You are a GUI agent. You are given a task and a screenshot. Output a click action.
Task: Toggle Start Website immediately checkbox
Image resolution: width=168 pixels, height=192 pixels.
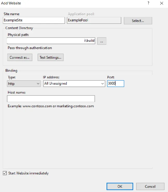5,173
